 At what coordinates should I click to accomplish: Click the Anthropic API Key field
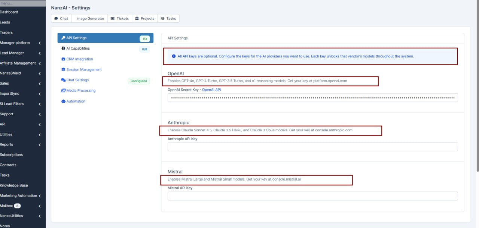pos(312,147)
